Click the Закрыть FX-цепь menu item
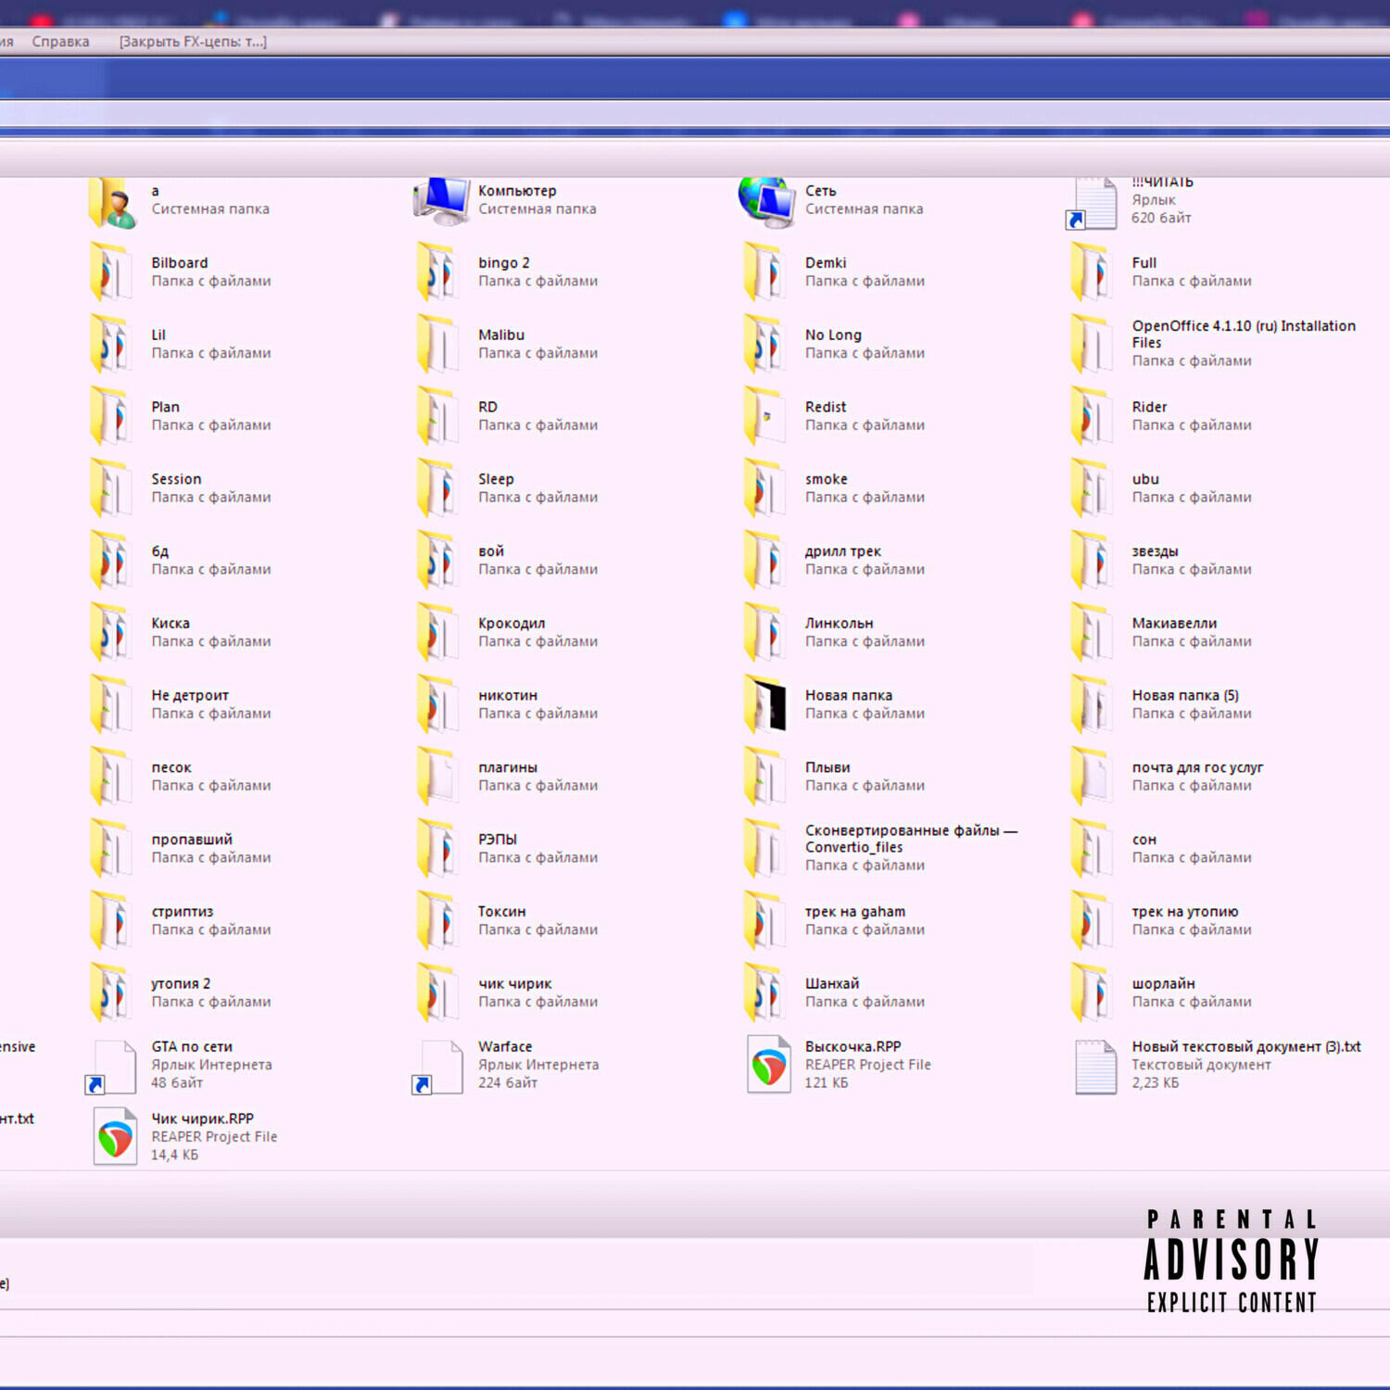This screenshot has height=1390, width=1390. (193, 42)
